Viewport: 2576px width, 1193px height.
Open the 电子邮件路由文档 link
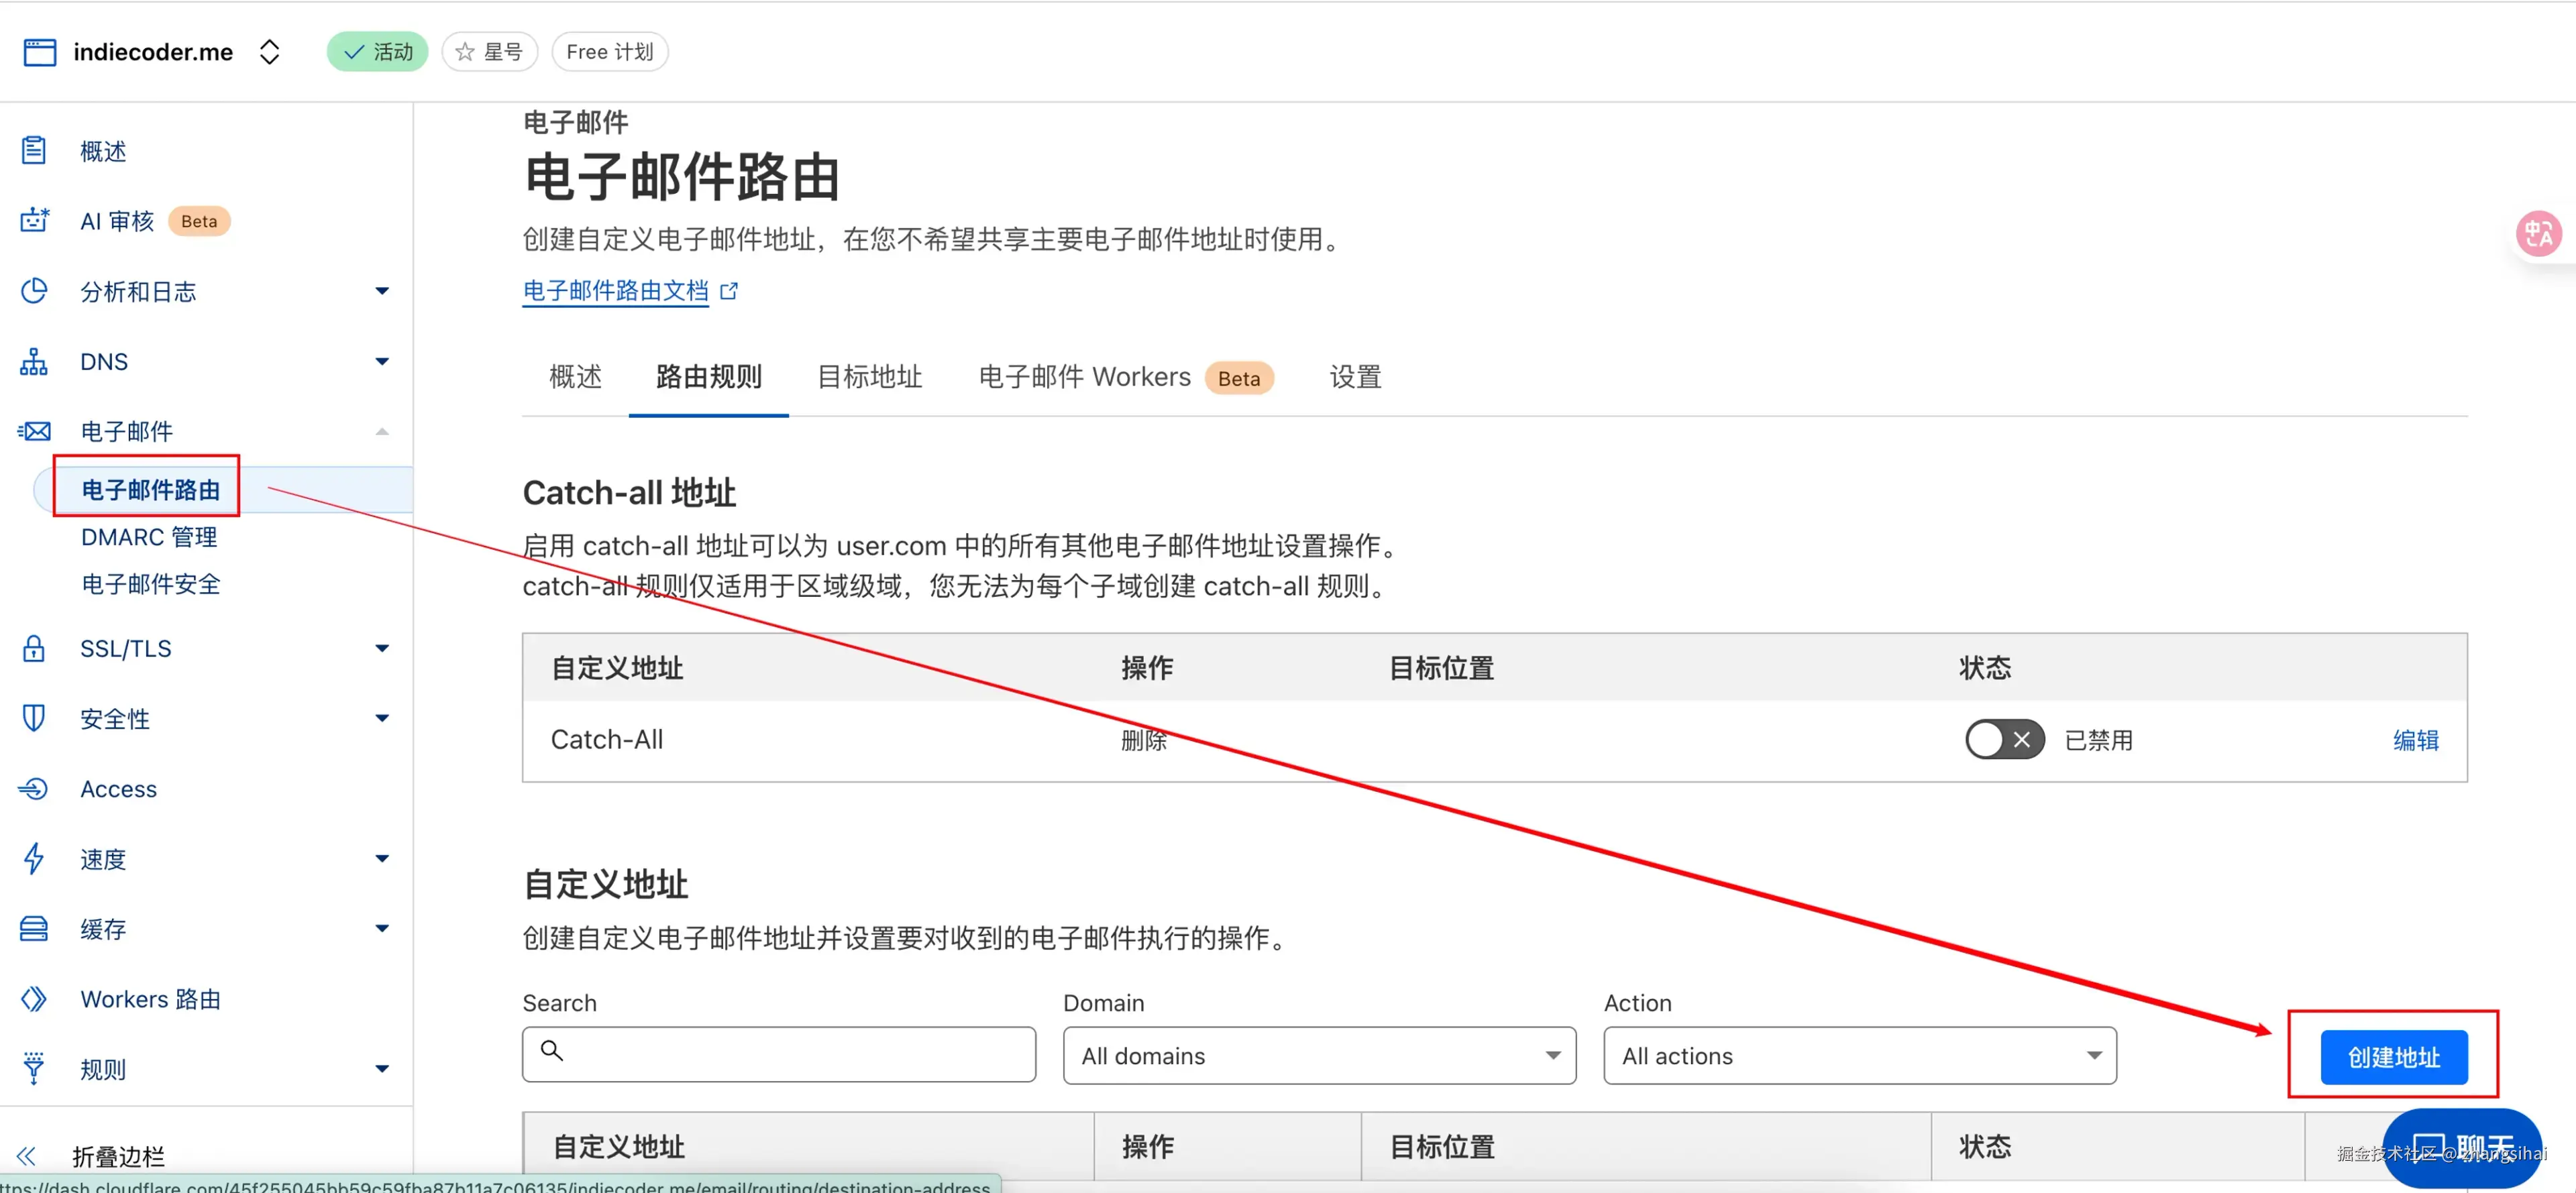pyautogui.click(x=616, y=290)
